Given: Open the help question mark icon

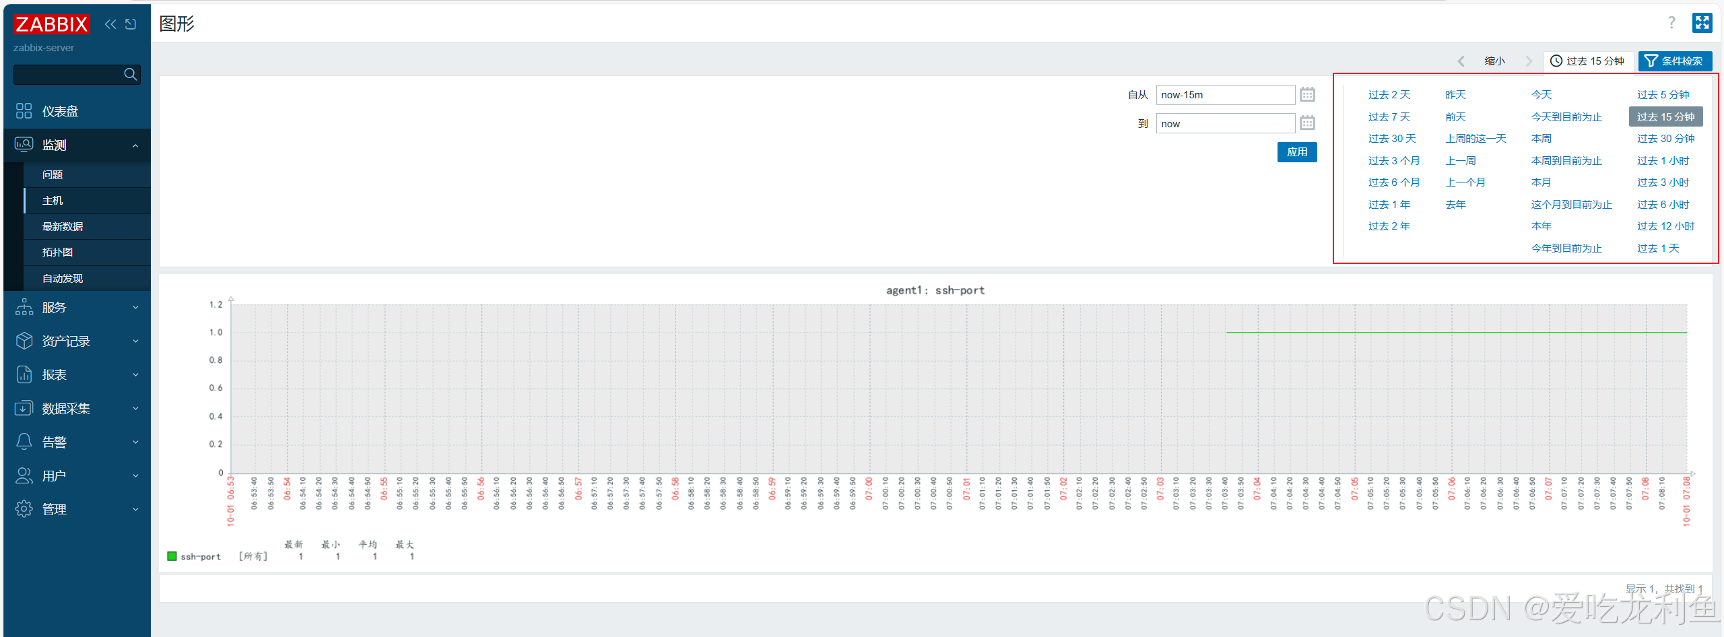Looking at the screenshot, I should click(1671, 23).
